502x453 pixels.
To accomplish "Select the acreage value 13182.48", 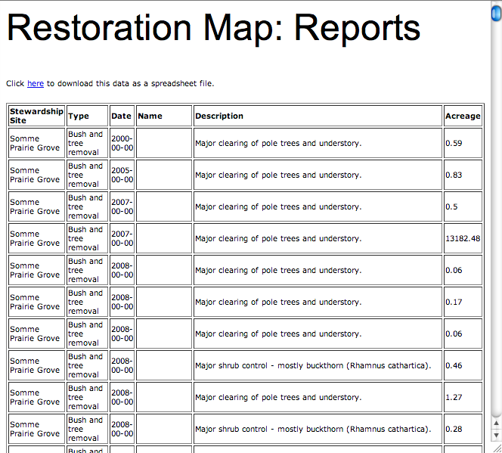I will [x=463, y=238].
